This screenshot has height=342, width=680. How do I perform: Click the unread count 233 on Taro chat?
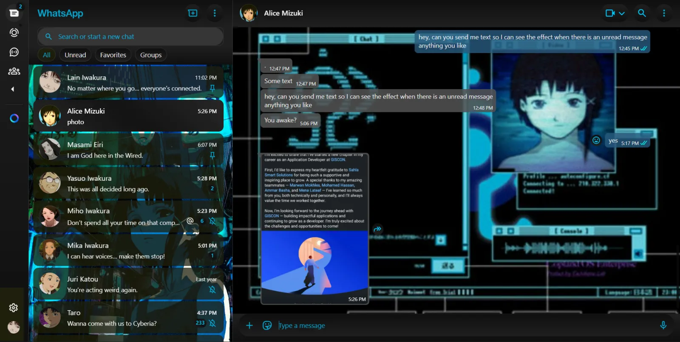pyautogui.click(x=200, y=323)
